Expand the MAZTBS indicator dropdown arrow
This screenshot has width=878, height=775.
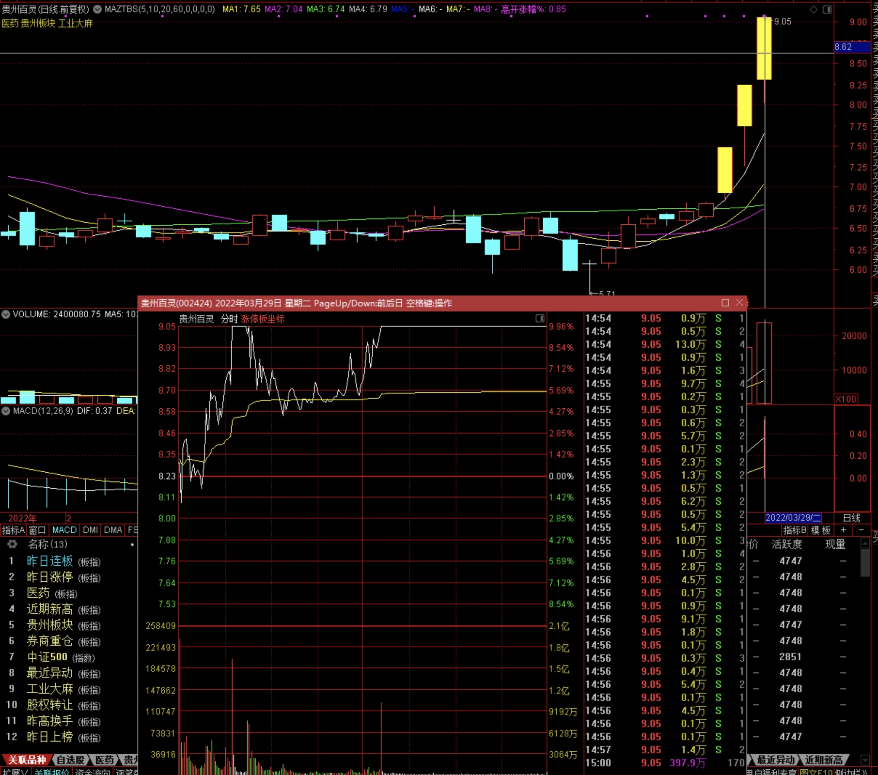click(97, 9)
